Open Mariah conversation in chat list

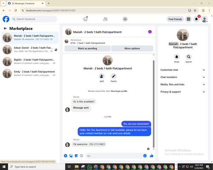point(30,38)
